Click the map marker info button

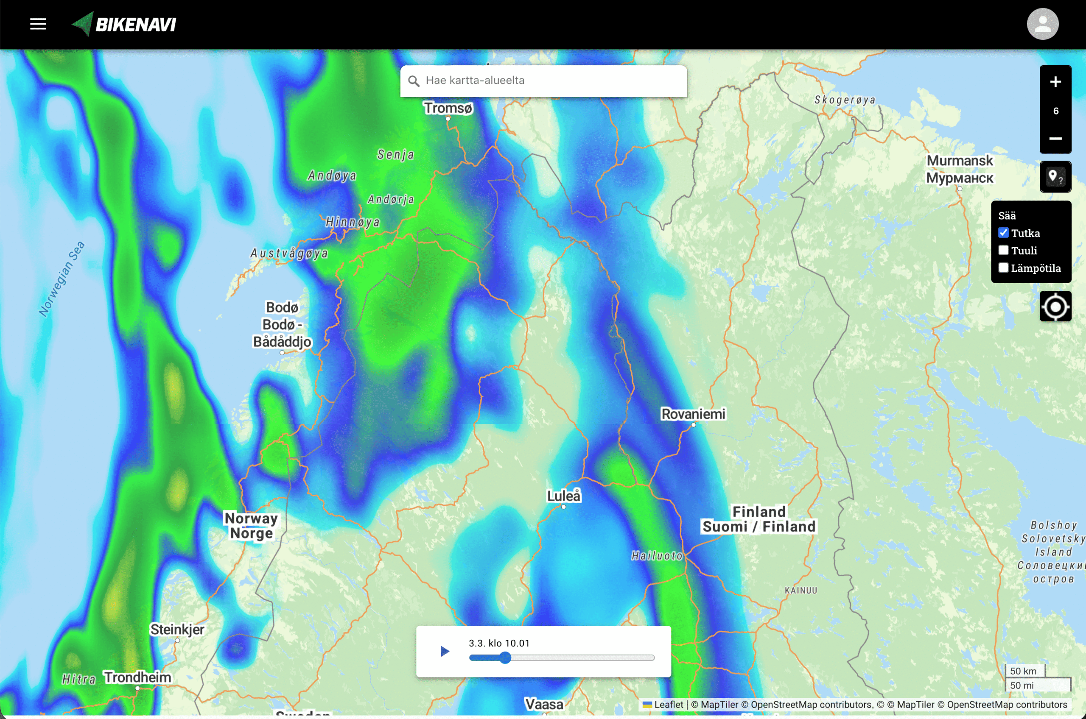tap(1055, 176)
